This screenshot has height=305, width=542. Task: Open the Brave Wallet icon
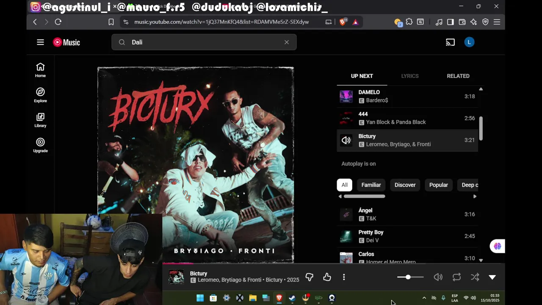462,22
